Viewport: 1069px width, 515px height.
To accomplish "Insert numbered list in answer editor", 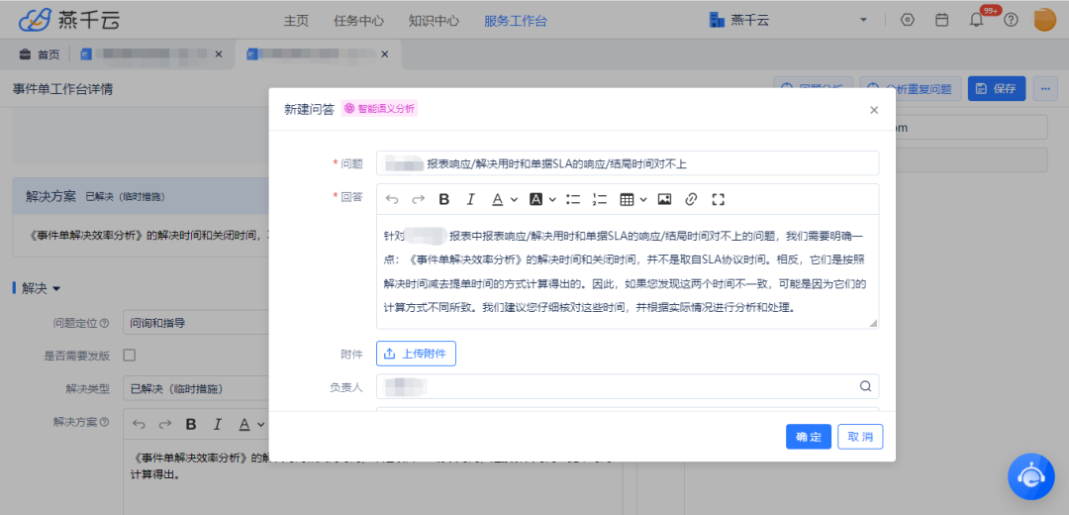I will pyautogui.click(x=599, y=199).
